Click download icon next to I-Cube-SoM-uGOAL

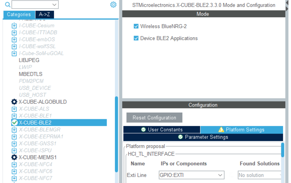click(14, 53)
